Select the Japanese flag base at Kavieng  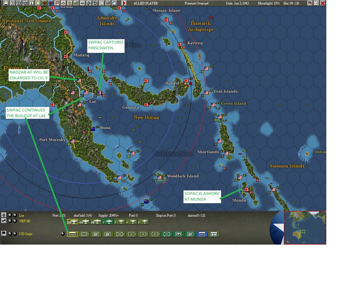180,44
